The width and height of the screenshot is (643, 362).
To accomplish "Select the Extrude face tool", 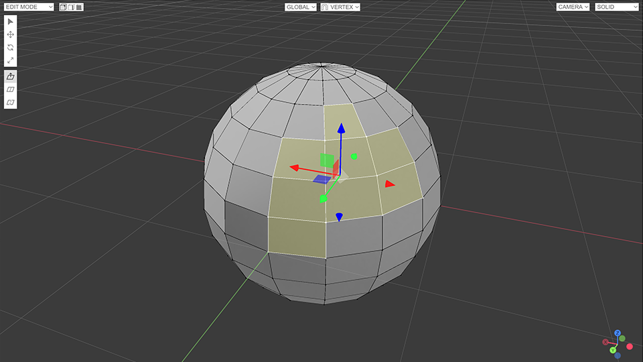I will click(x=10, y=76).
